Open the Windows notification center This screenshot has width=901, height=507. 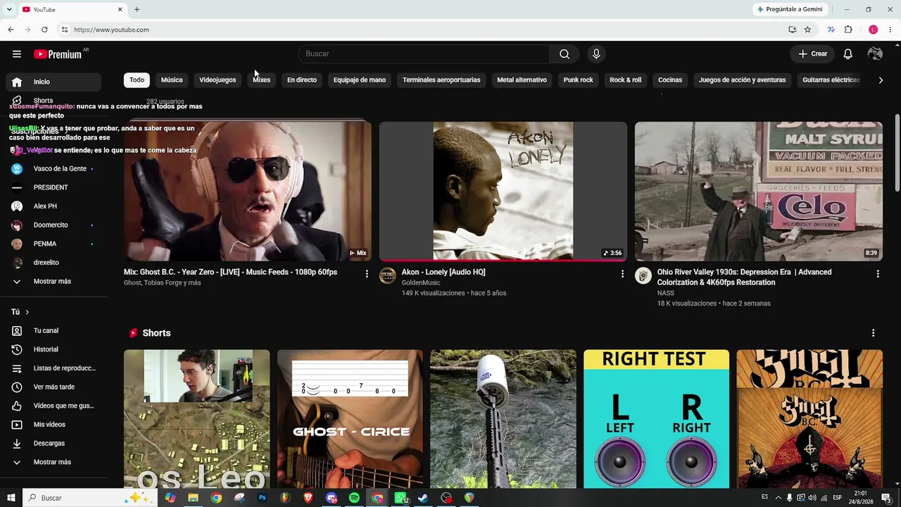point(886,498)
